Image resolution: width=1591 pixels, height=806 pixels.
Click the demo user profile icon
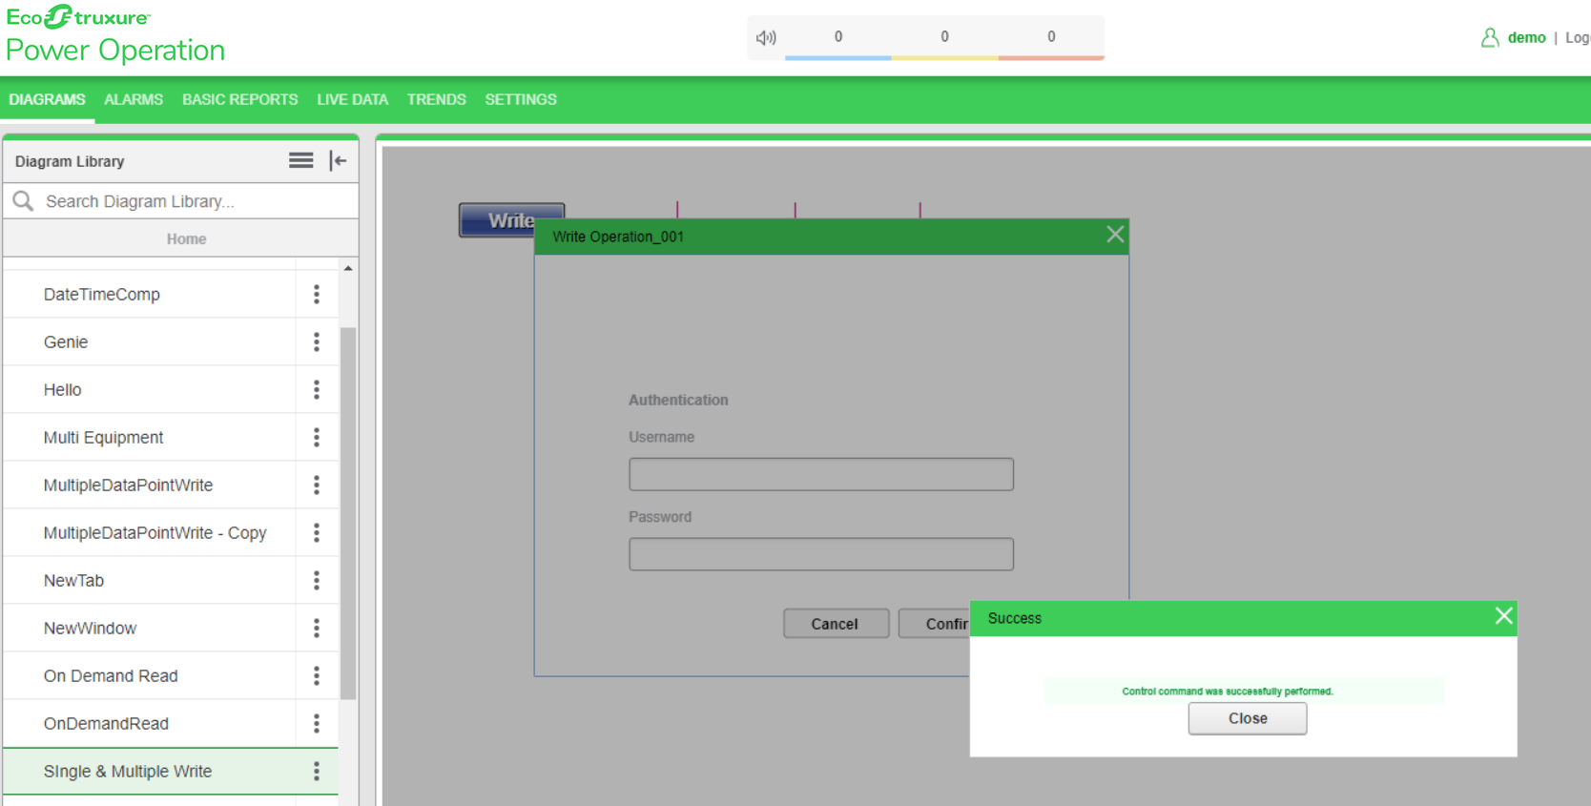pos(1489,38)
